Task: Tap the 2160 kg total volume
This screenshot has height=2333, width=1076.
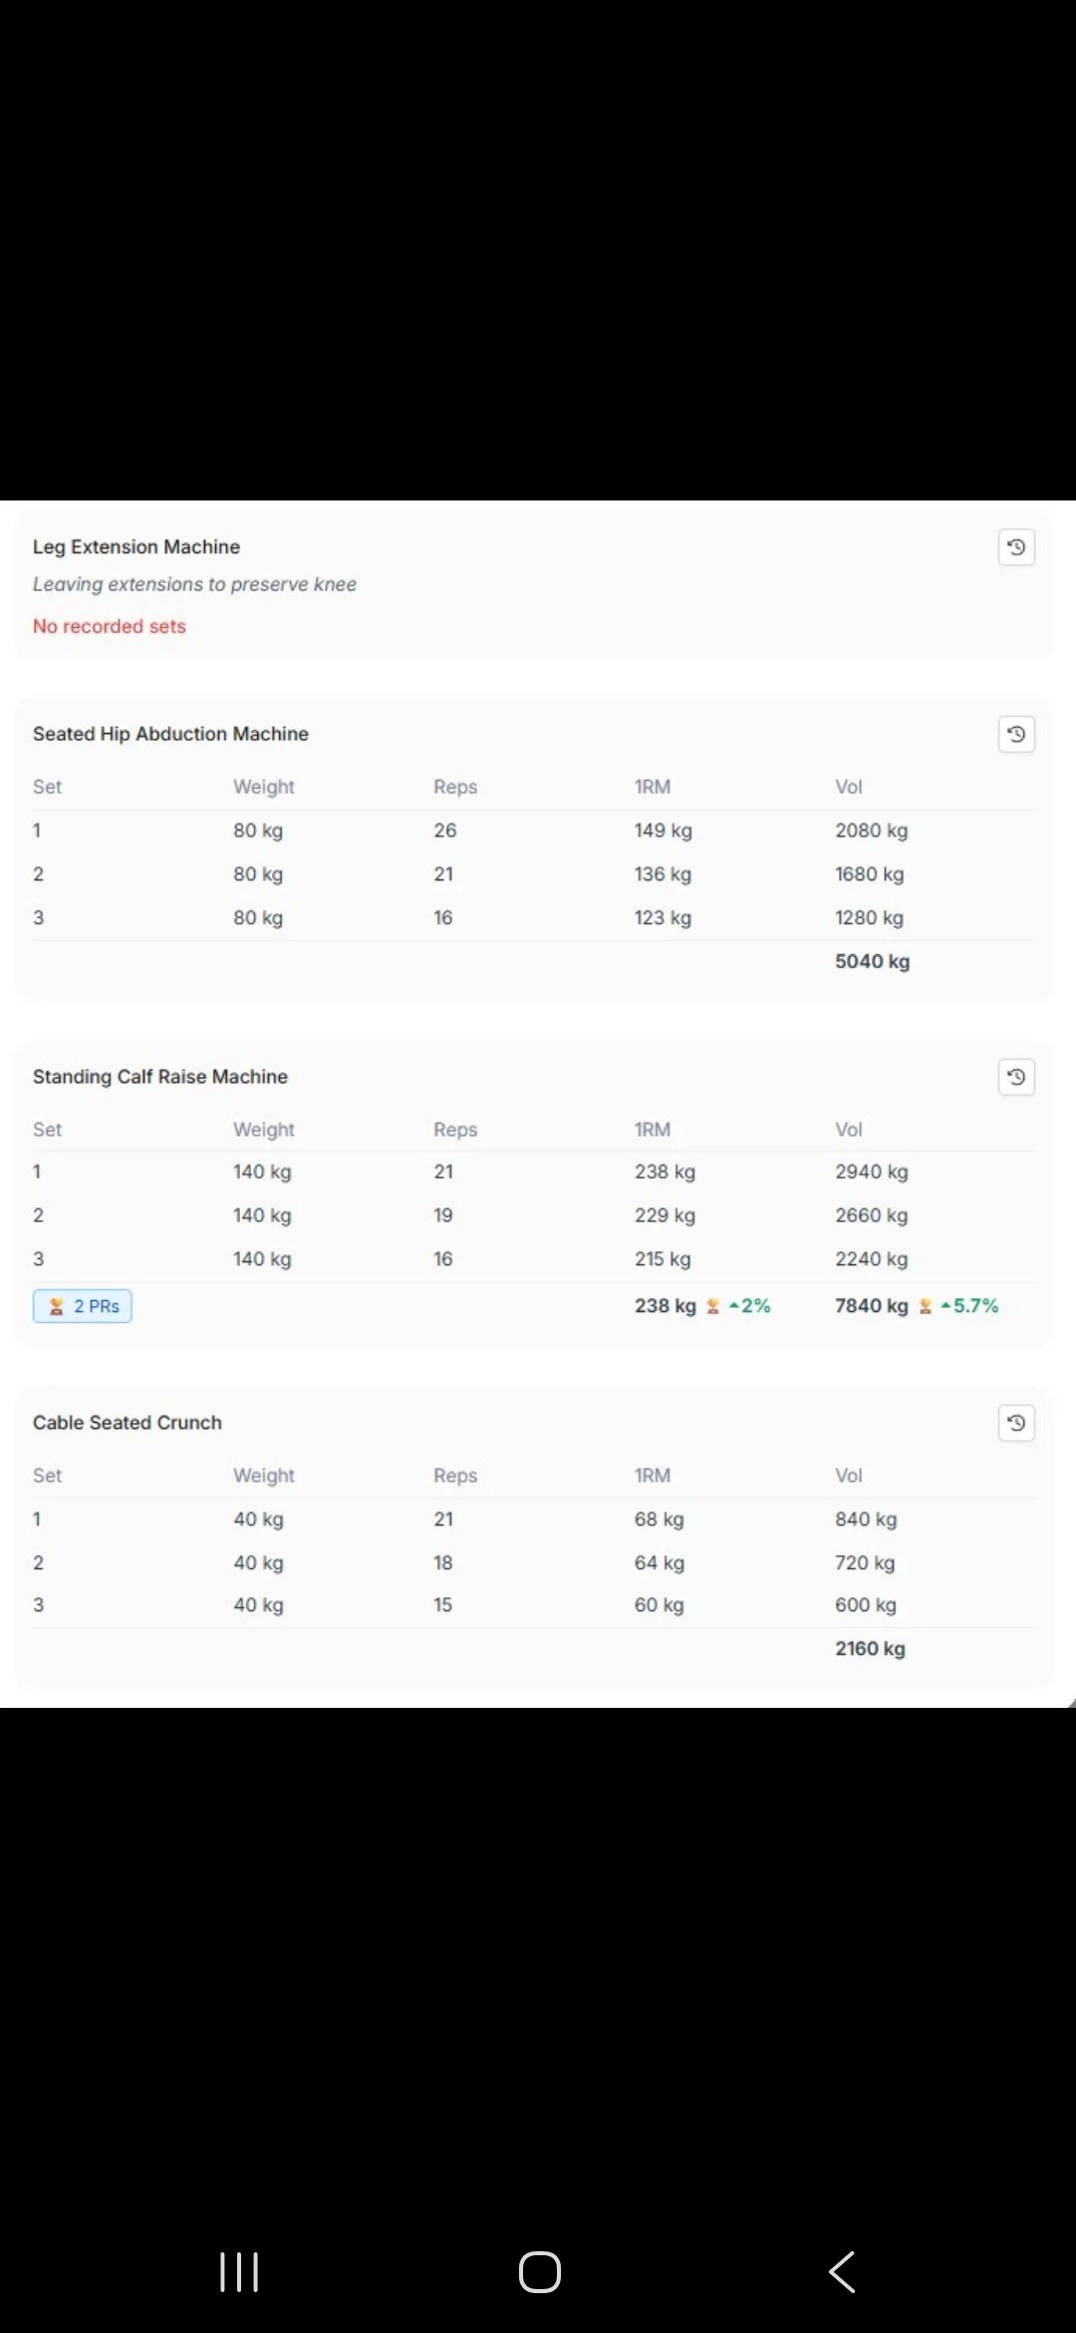Action: pos(871,1648)
